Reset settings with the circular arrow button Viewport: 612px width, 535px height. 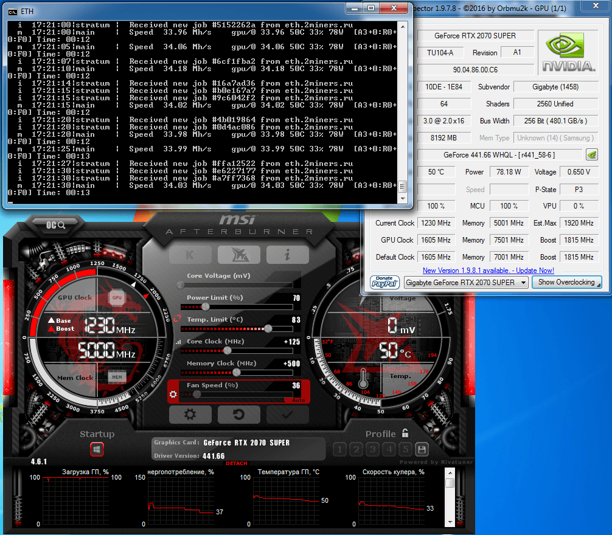click(x=238, y=415)
